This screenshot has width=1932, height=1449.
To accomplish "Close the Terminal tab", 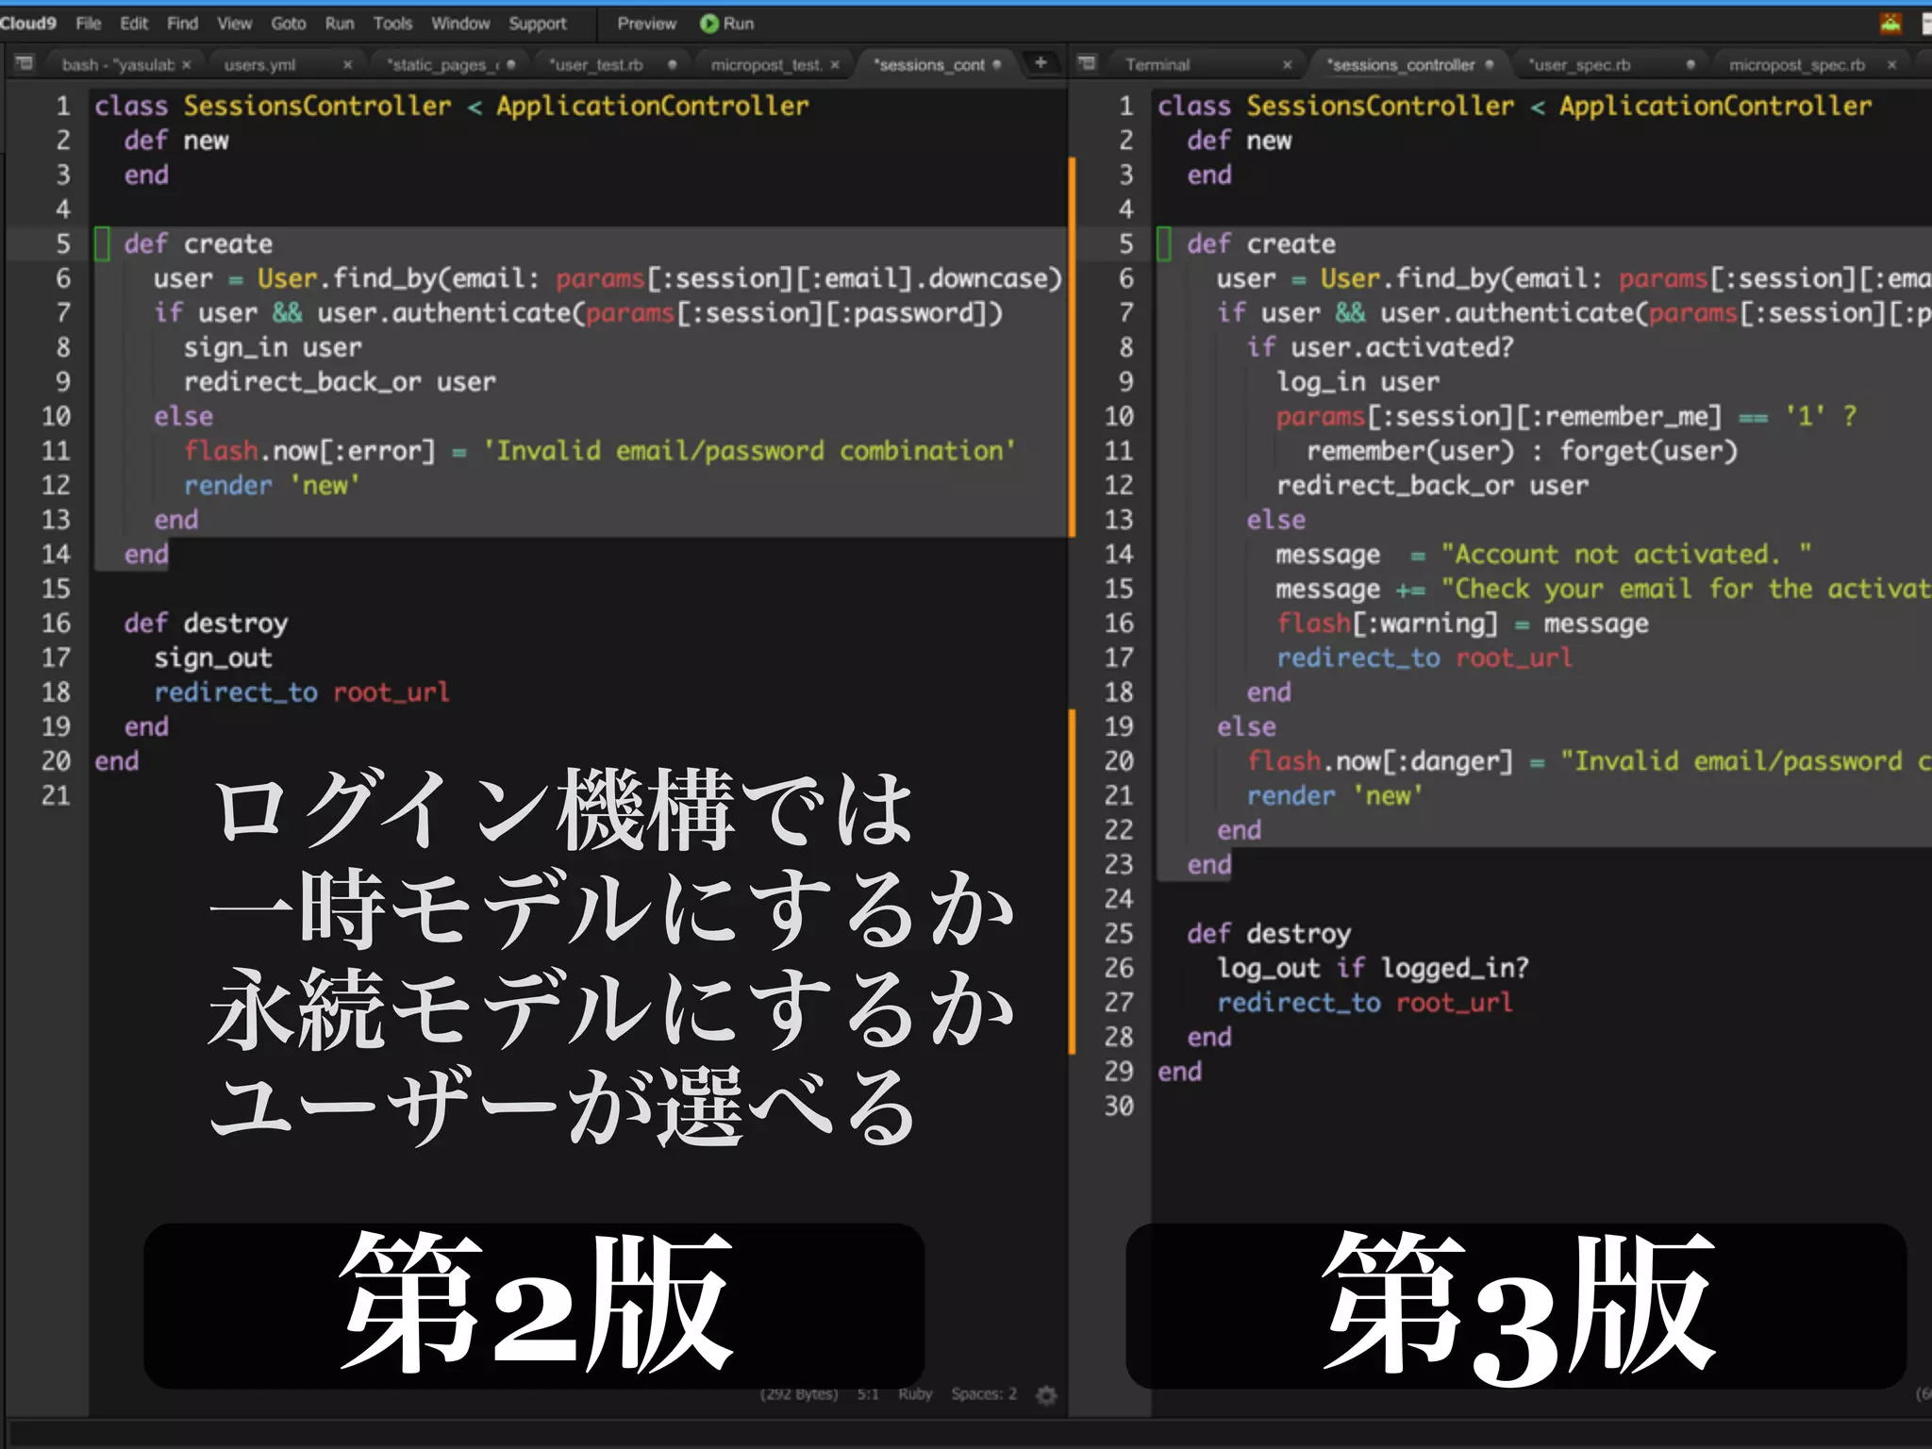I will tap(1287, 65).
